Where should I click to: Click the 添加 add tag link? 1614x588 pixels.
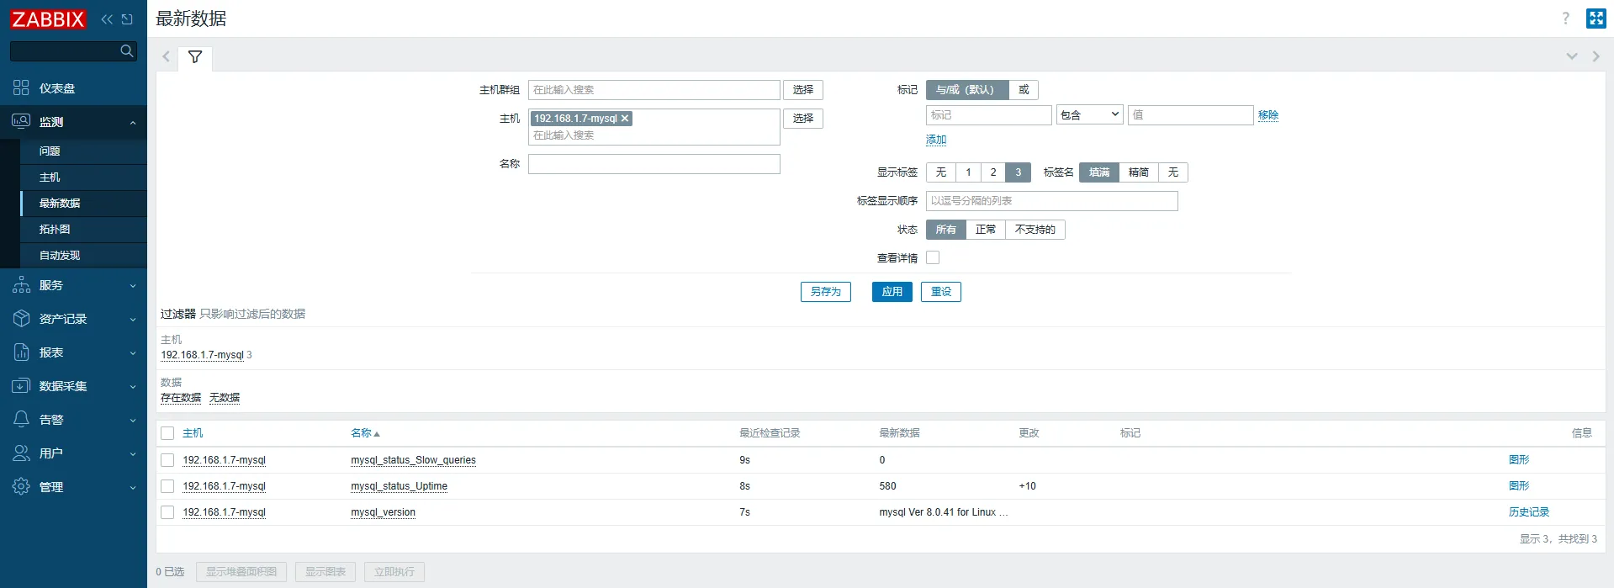click(936, 140)
